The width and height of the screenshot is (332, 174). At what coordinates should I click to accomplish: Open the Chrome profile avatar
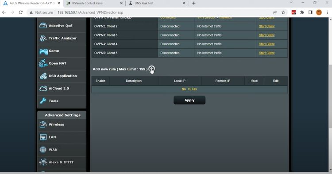coord(319,12)
